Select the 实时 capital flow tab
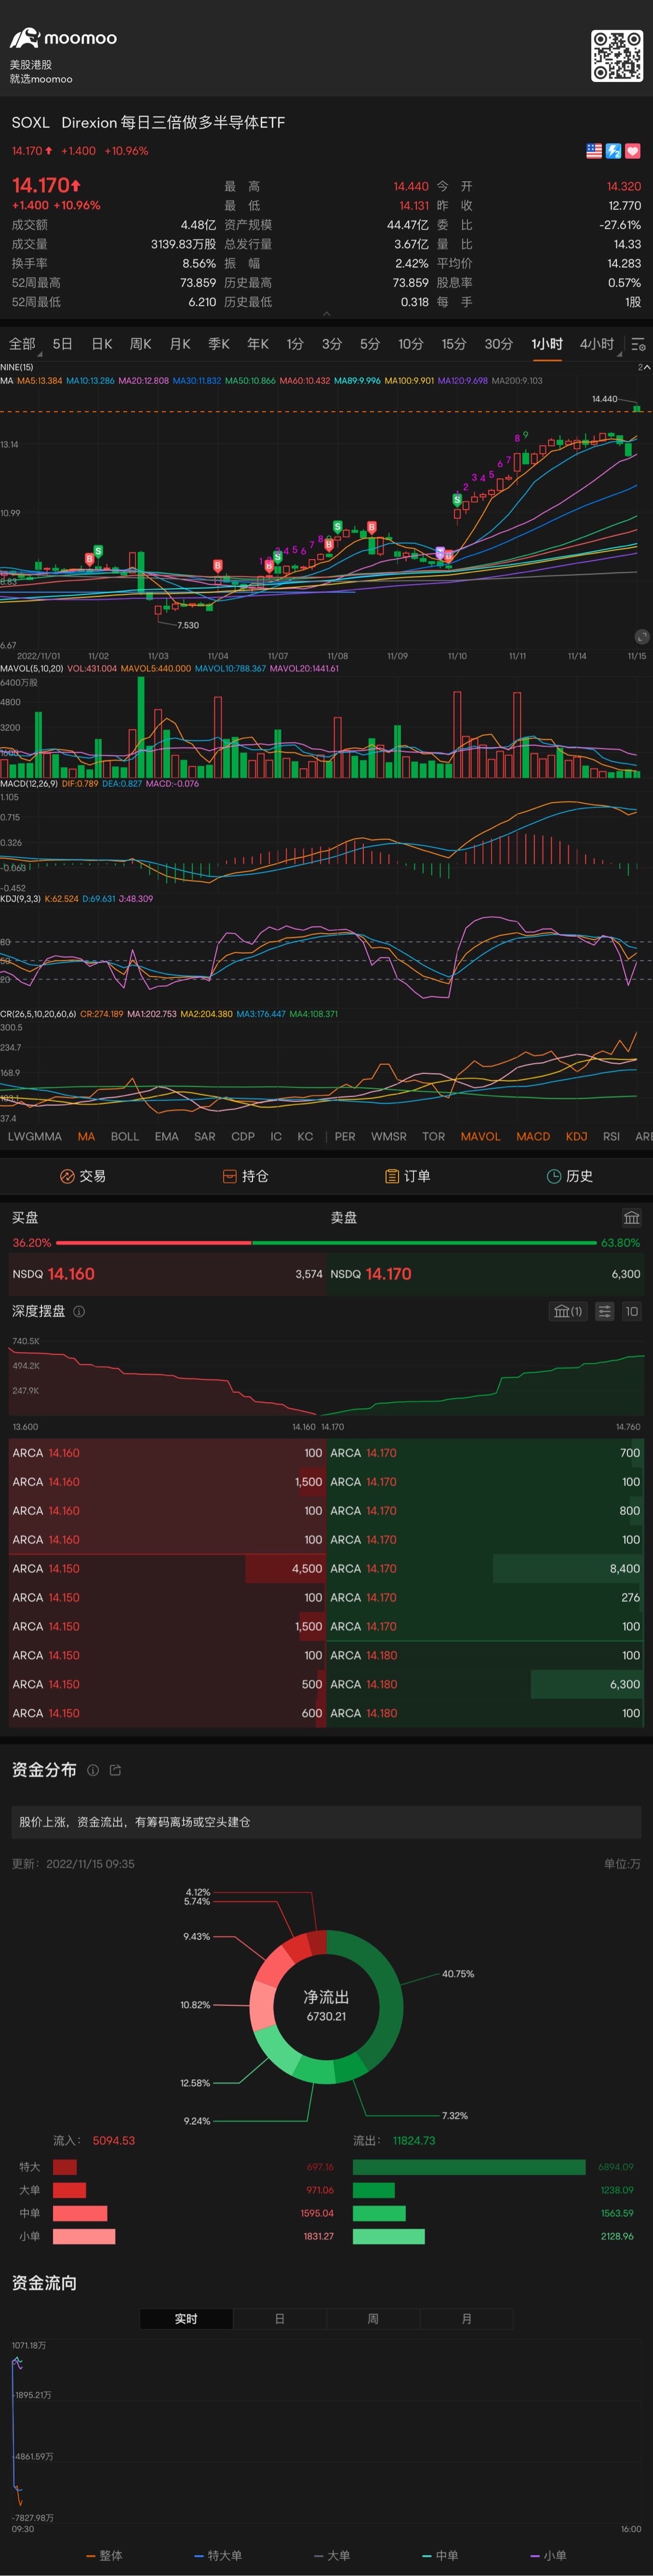This screenshot has width=653, height=2576. [x=186, y=2319]
